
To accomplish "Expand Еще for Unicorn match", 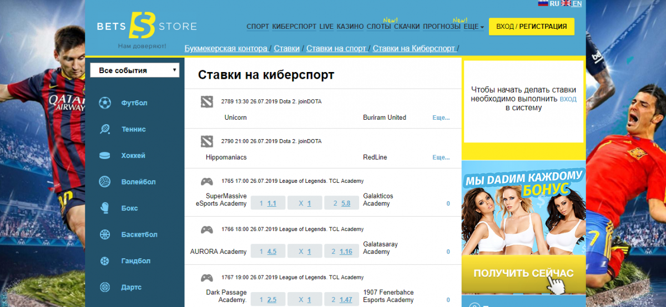I will [x=441, y=117].
